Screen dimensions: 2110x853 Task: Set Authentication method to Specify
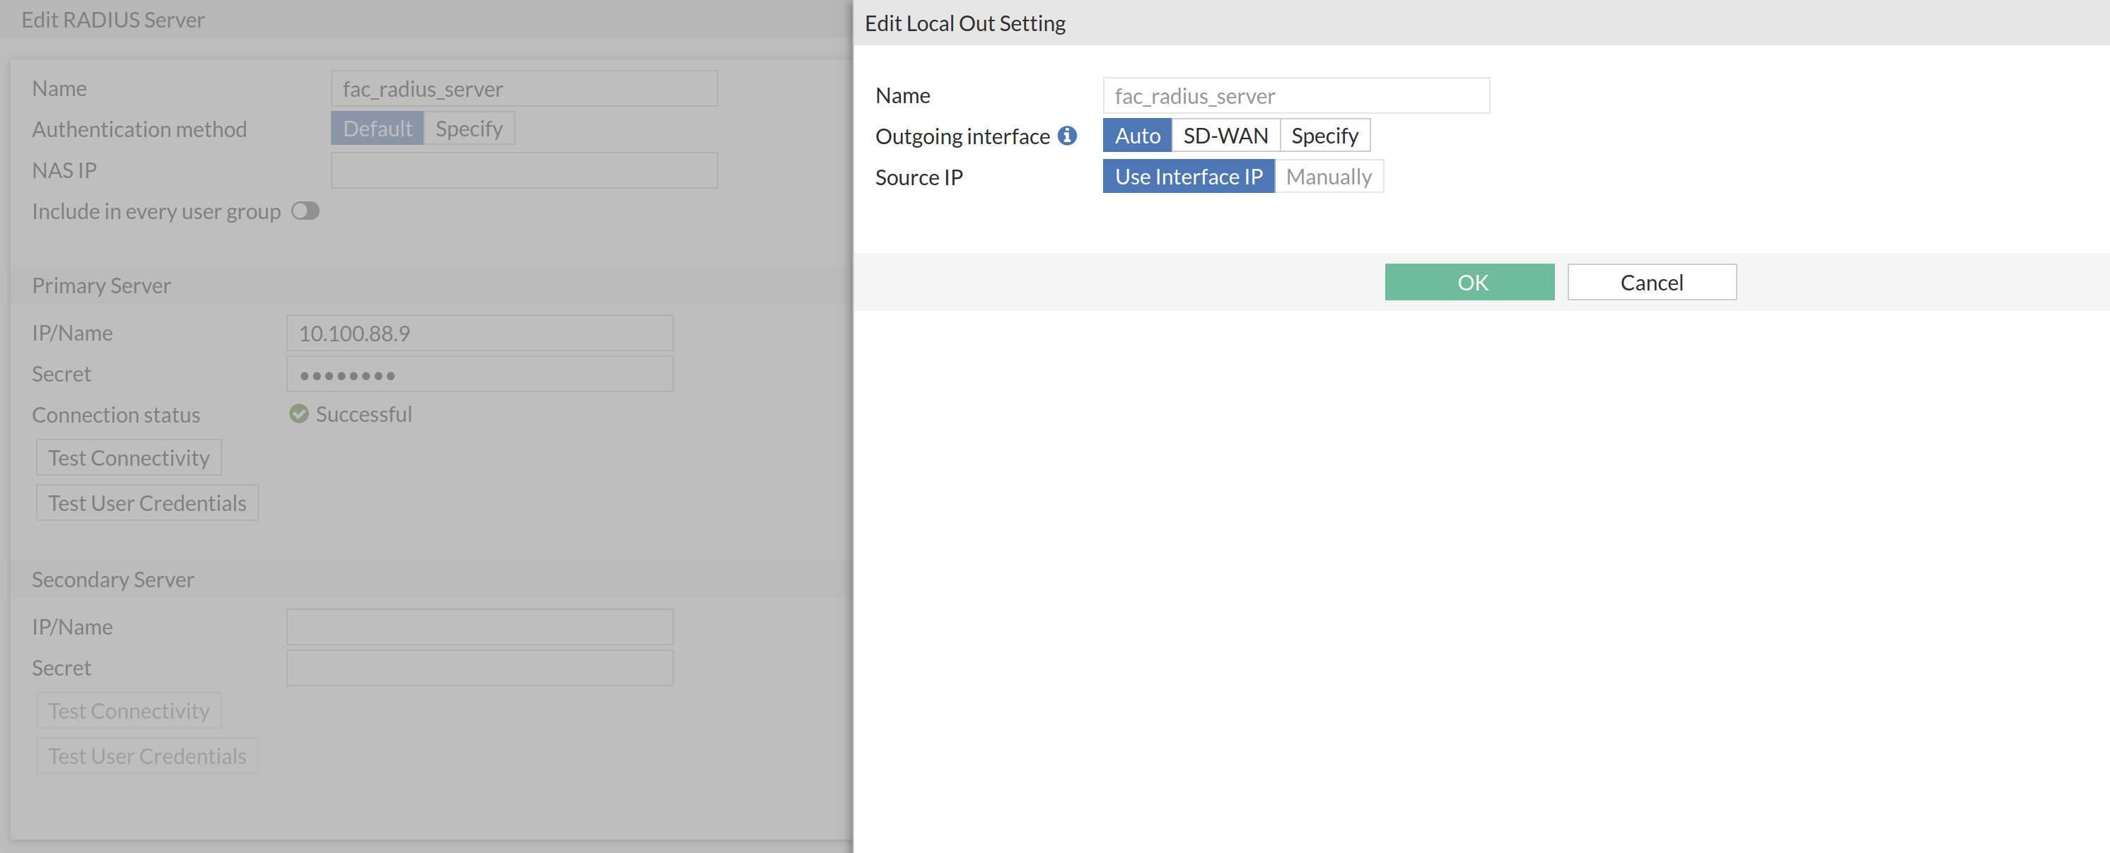click(x=469, y=129)
